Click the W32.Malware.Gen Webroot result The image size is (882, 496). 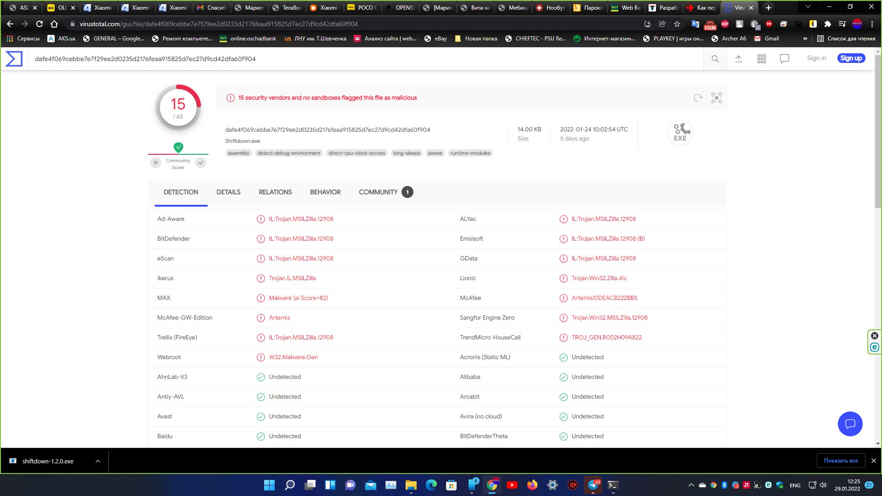click(x=294, y=357)
